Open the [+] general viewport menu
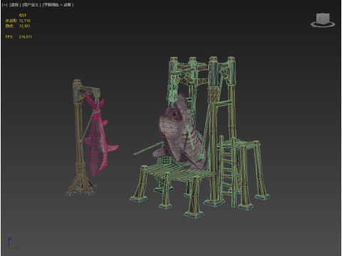 coord(4,5)
